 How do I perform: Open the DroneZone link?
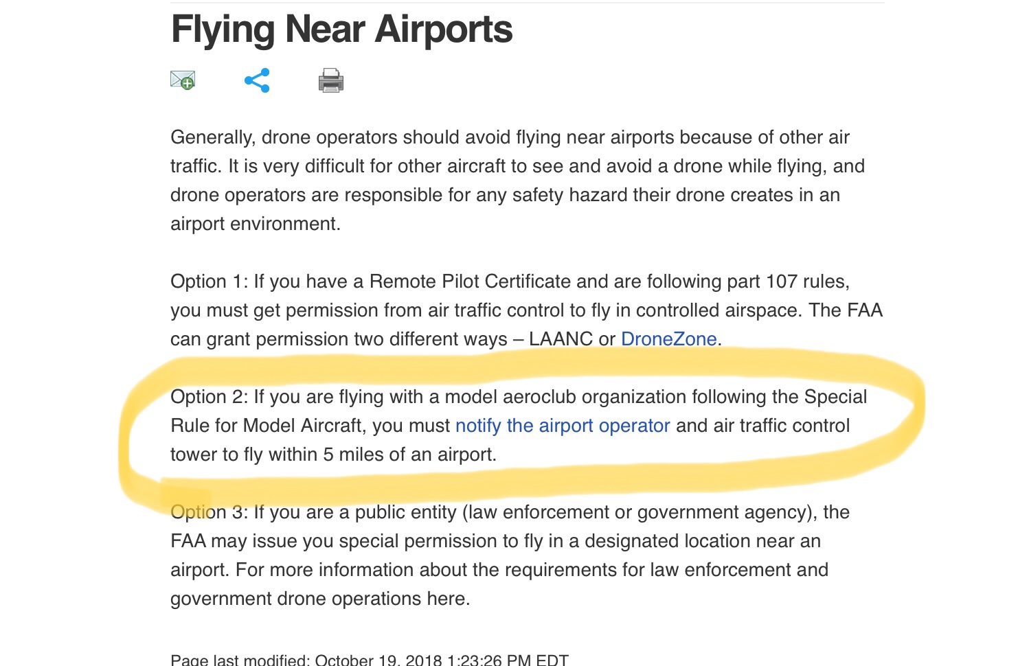(669, 339)
